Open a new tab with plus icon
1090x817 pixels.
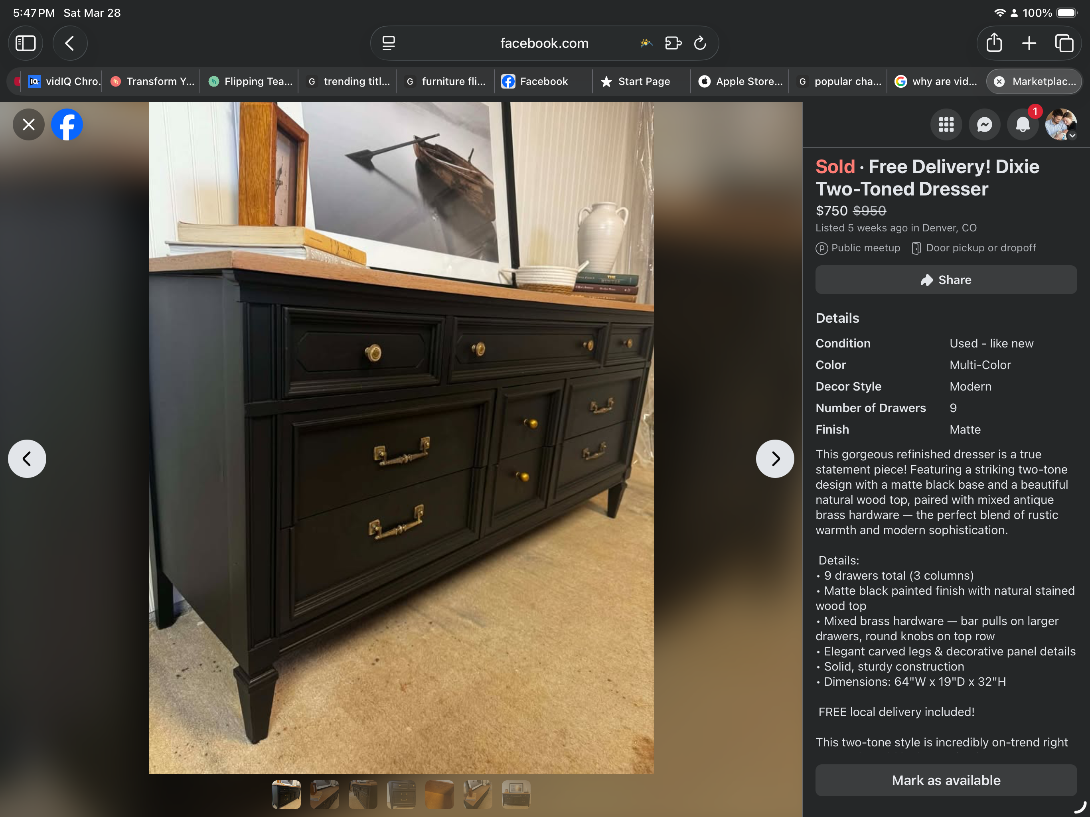click(x=1029, y=43)
